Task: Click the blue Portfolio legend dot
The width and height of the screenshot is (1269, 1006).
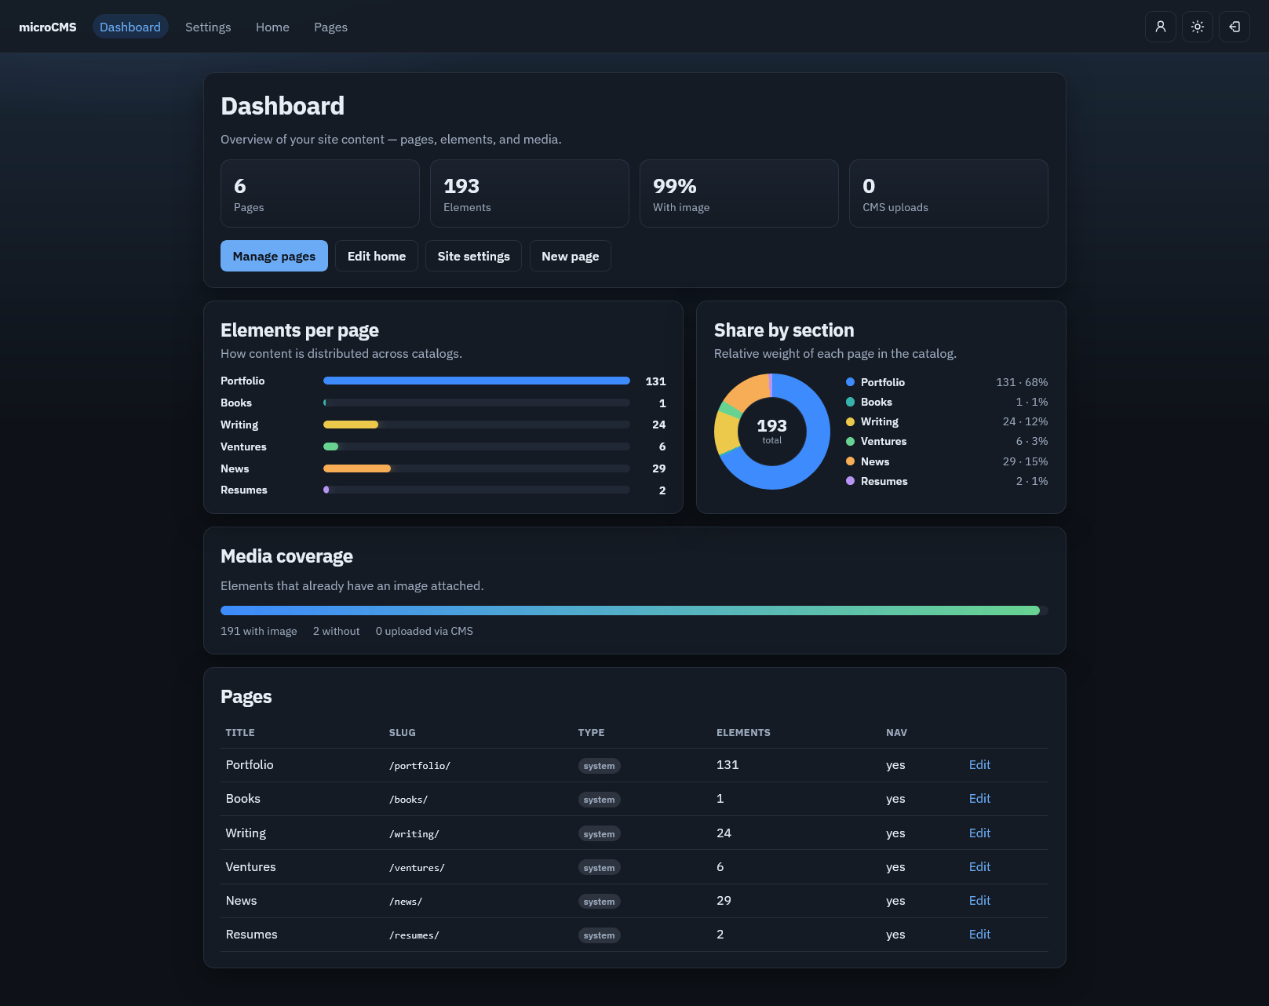Action: [x=850, y=382]
